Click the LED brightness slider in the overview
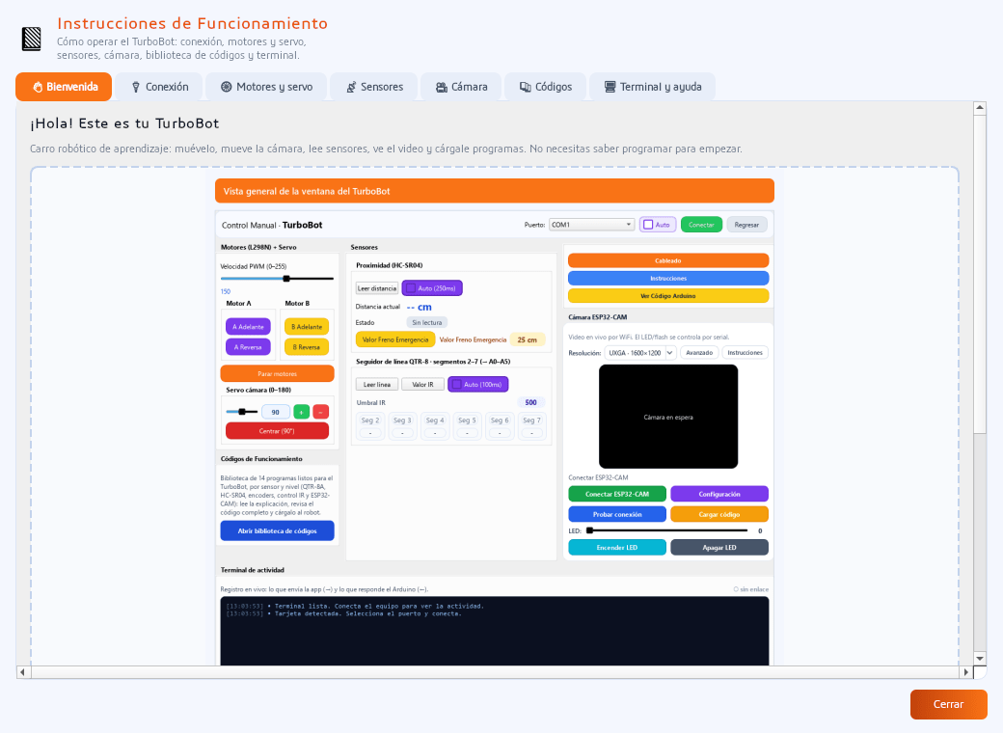Viewport: 1003px width, 733px height. coord(667,530)
